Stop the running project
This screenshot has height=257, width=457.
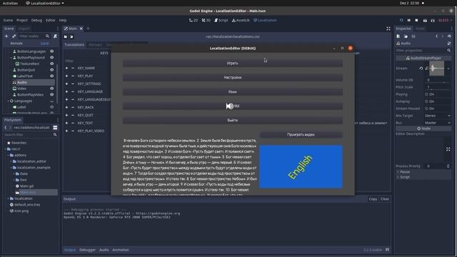click(x=416, y=20)
